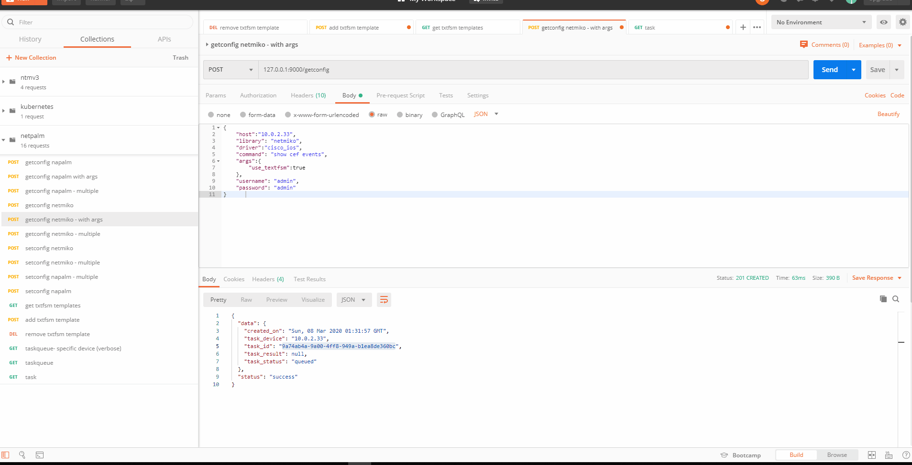
Task: Open the Comments speech bubble icon
Action: pyautogui.click(x=803, y=44)
